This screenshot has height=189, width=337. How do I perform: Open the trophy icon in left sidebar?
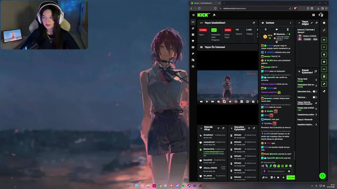tap(193, 41)
